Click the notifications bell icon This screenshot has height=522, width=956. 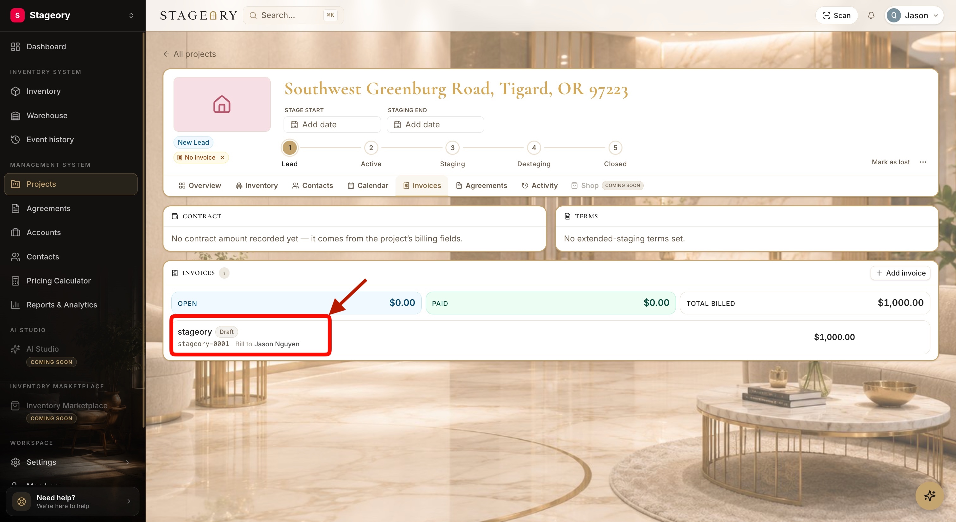pyautogui.click(x=871, y=15)
